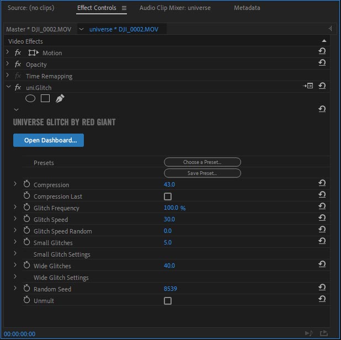Click the panel grip icon at right

click(x=331, y=29)
